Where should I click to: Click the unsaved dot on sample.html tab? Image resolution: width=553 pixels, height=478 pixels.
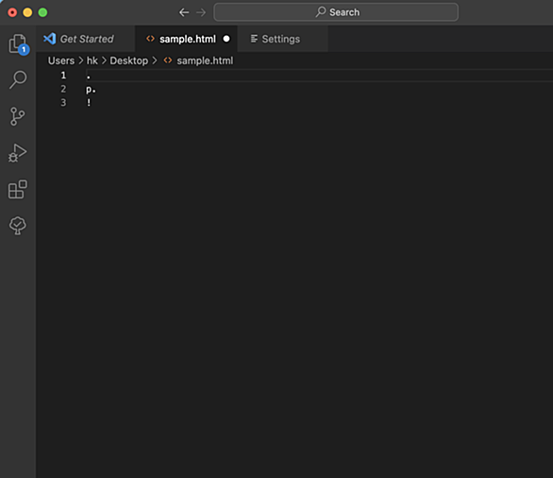(x=226, y=39)
